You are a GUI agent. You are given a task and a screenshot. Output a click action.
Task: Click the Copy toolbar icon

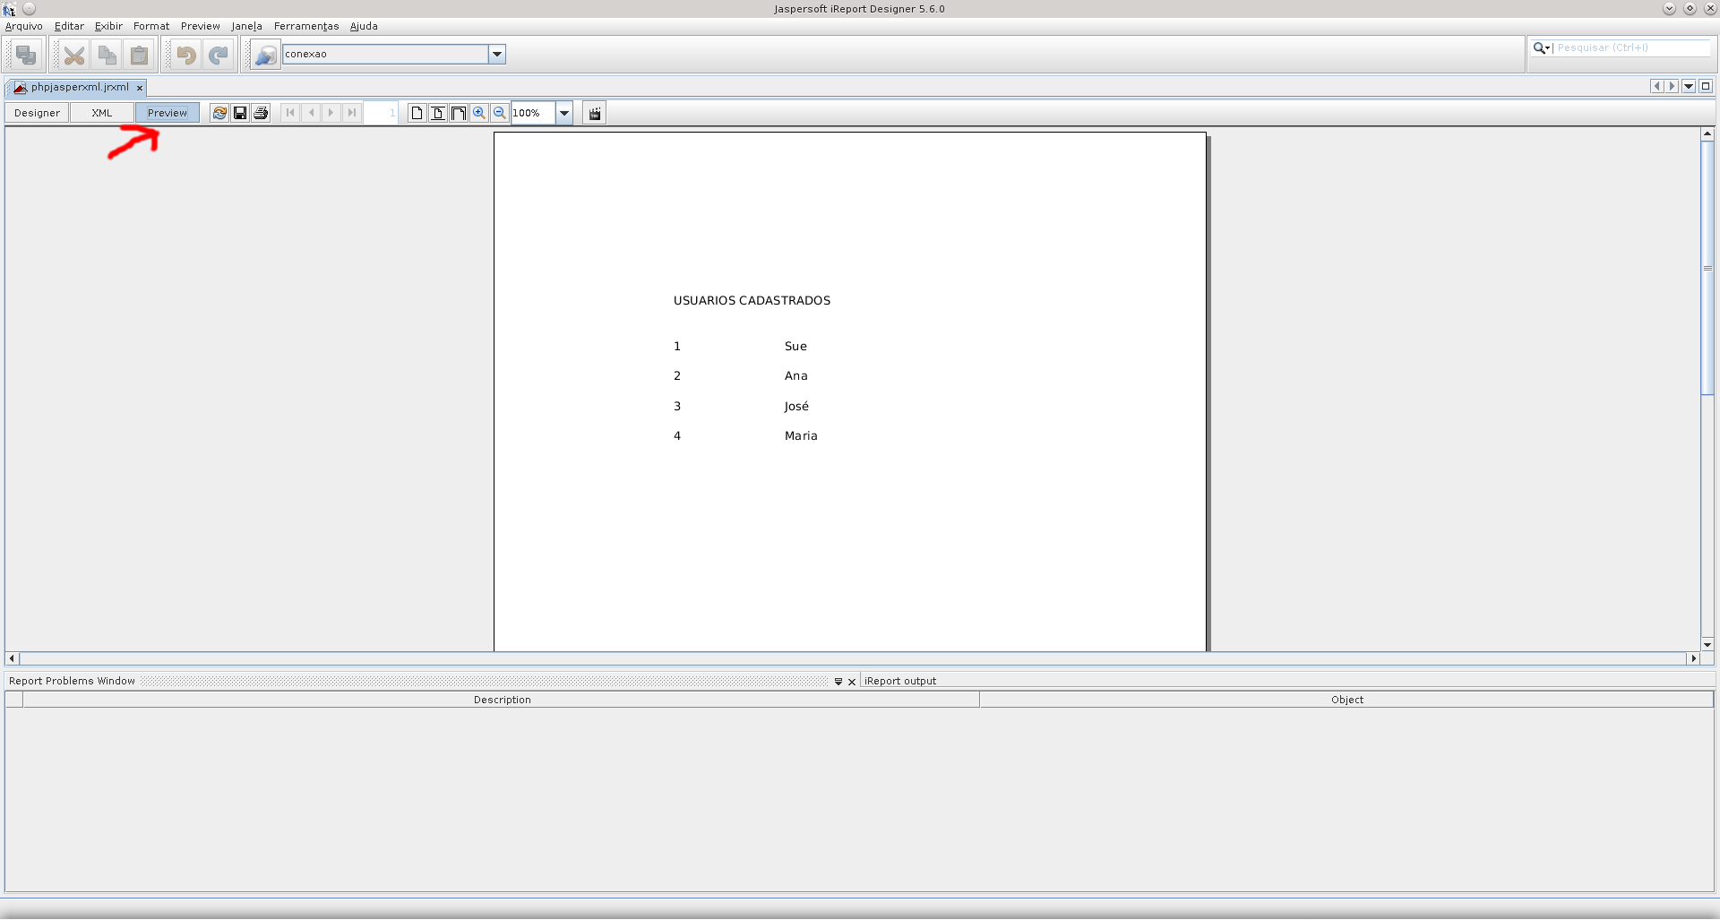(107, 56)
